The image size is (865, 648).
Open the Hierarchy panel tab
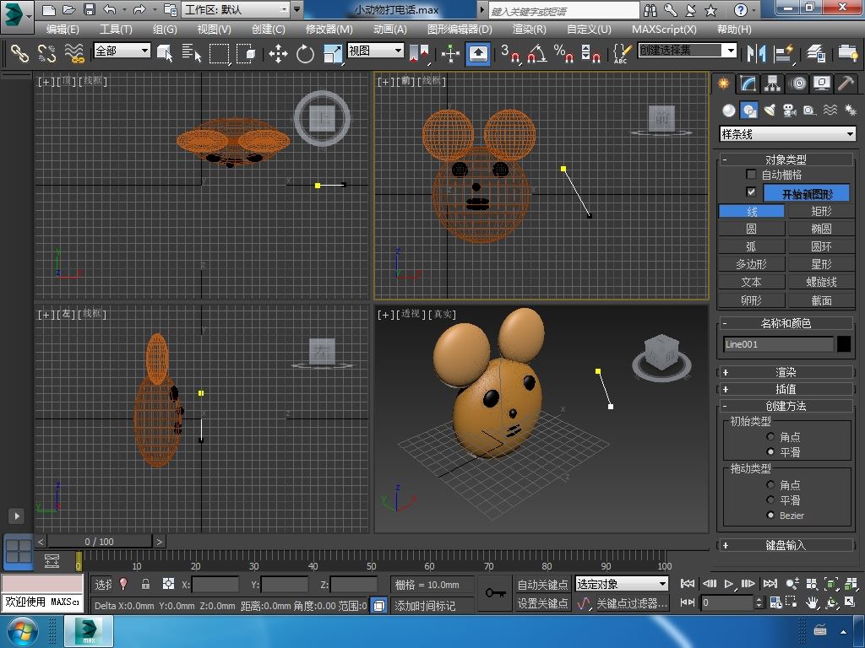(772, 84)
